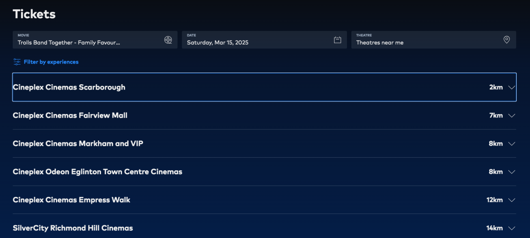The width and height of the screenshot is (530, 238).
Task: Expand Cineplex Cinemas Markham and VIP chevron
Action: [x=511, y=143]
